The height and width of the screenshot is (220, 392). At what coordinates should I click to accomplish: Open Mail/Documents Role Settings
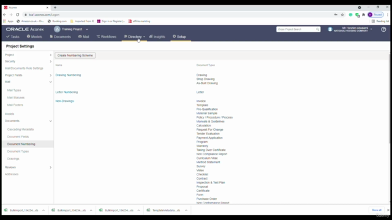coord(24,68)
